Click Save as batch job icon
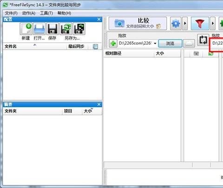223x188 pixels. tap(79, 29)
